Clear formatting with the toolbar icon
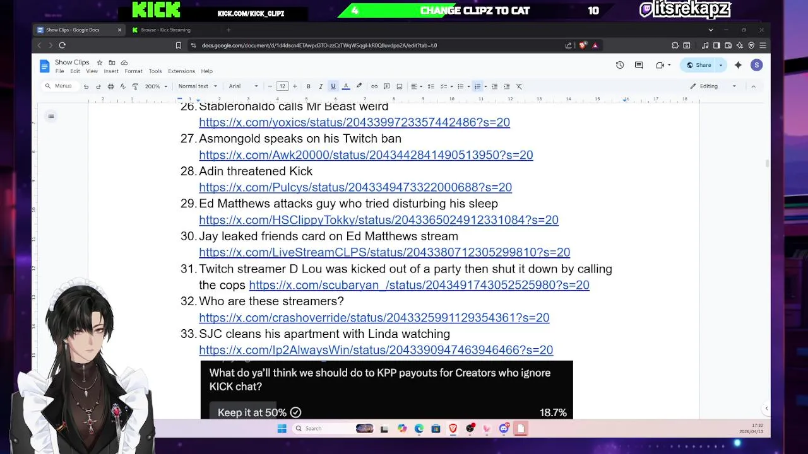This screenshot has width=808, height=454. pos(519,86)
